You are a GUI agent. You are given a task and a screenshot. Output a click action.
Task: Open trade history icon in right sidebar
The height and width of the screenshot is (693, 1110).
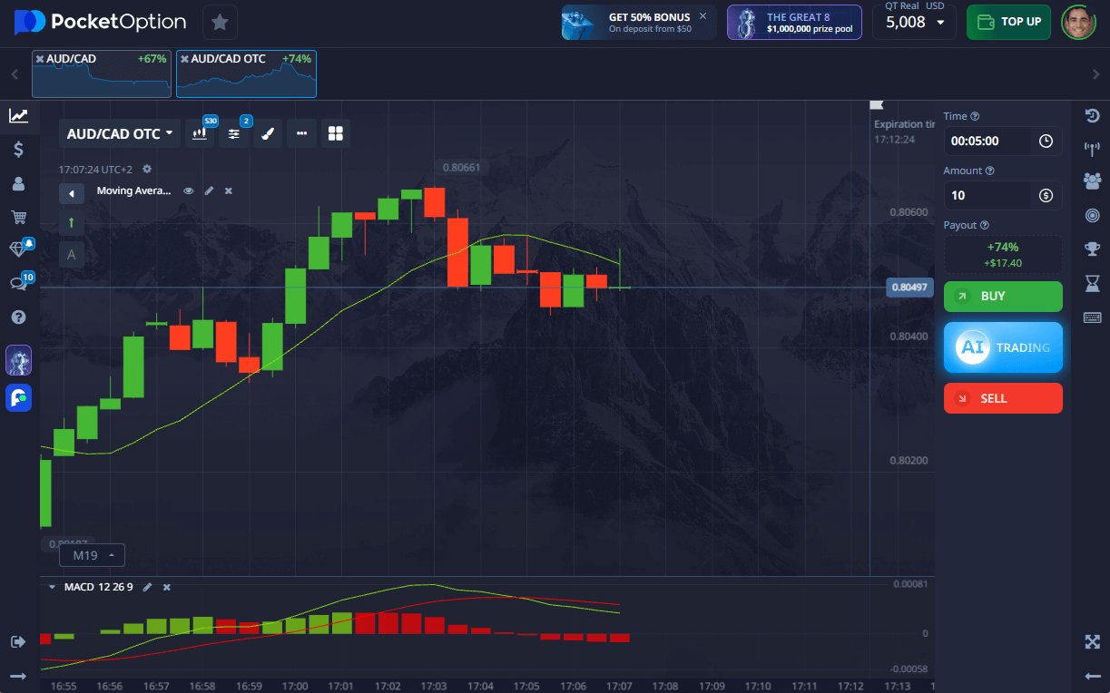click(x=1092, y=115)
